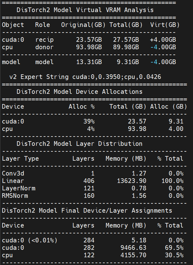Click the "284" layers value
Screen dimensions: 193x265
(89, 240)
